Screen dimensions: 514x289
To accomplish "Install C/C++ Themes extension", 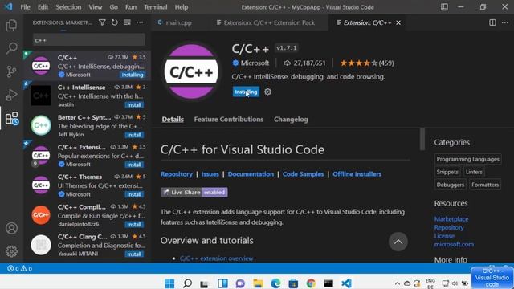I will 134,194.
